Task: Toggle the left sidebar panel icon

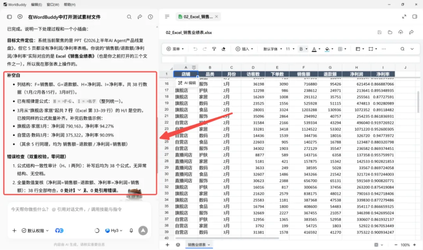Action: pos(9,17)
